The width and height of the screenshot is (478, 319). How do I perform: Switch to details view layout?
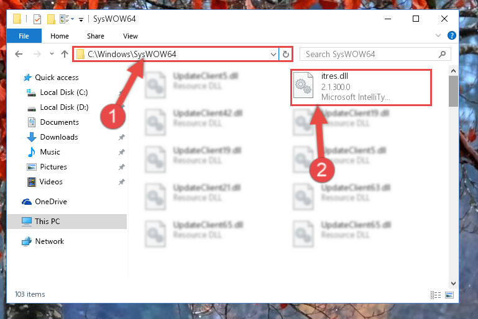[436, 295]
